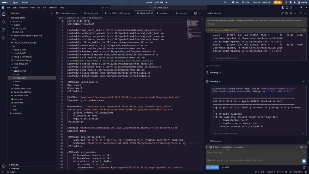Screen dimensions: 309x174
Task: Close the httpd.conf tab
Action: (152, 13)
